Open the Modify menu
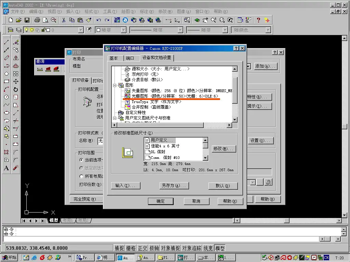Image resolution: width=350 pixels, height=262 pixels. click(165, 11)
